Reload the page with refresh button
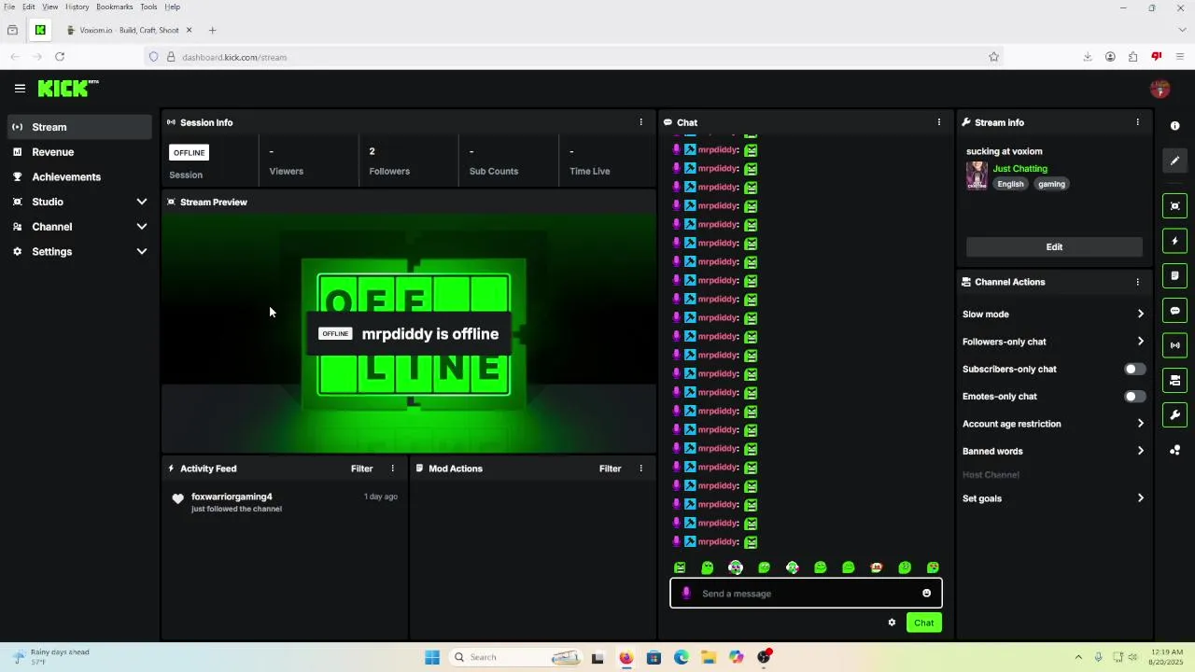 60,57
